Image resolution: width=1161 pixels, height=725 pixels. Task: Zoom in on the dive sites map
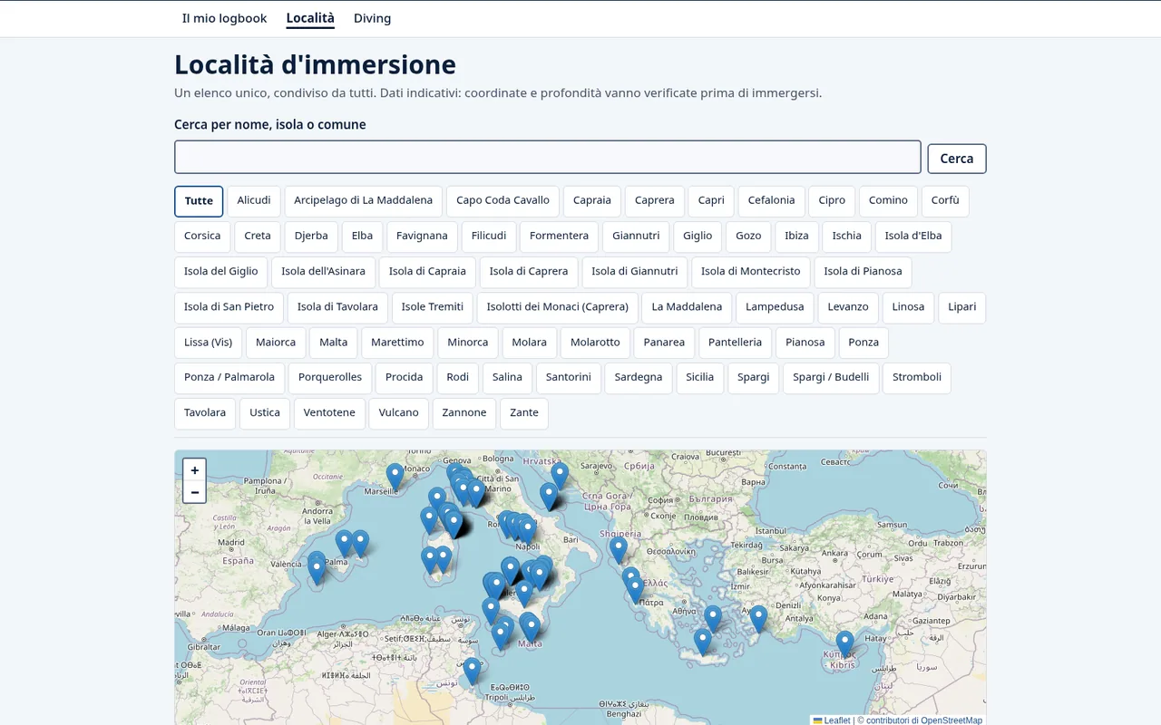coord(194,470)
